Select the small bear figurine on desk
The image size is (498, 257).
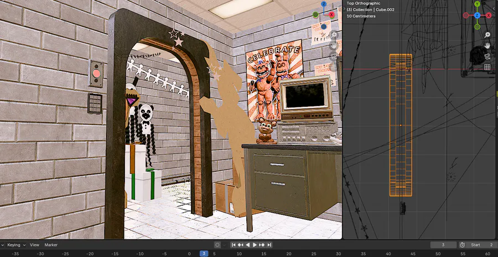[266, 131]
